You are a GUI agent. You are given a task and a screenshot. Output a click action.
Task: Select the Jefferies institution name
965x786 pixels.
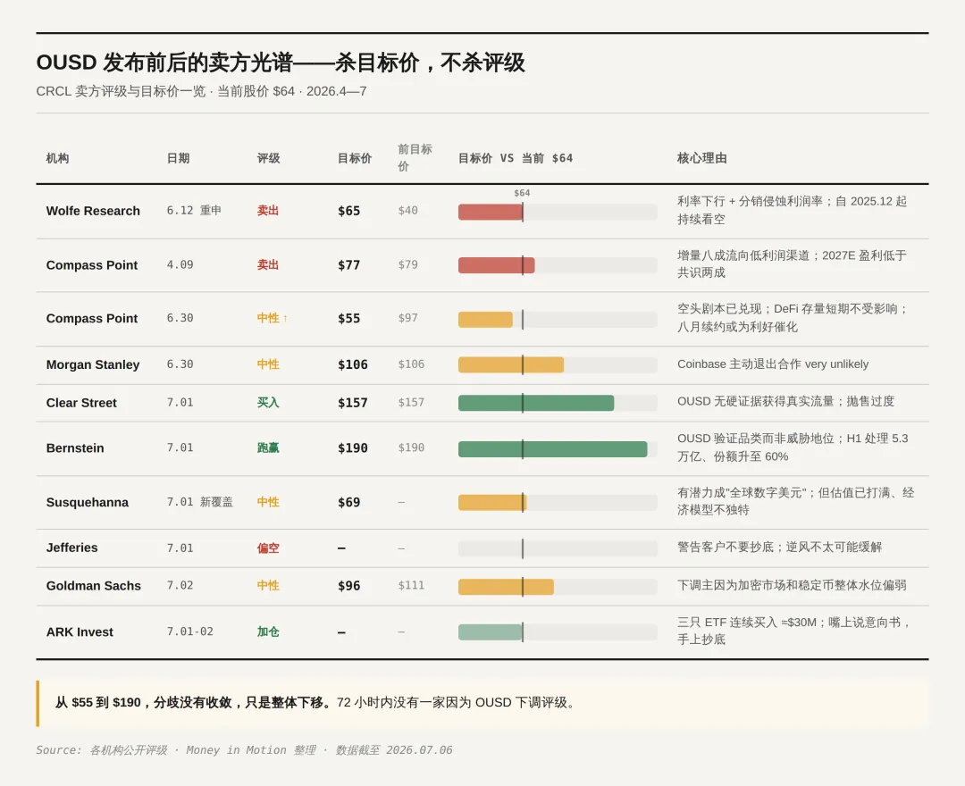click(x=72, y=548)
